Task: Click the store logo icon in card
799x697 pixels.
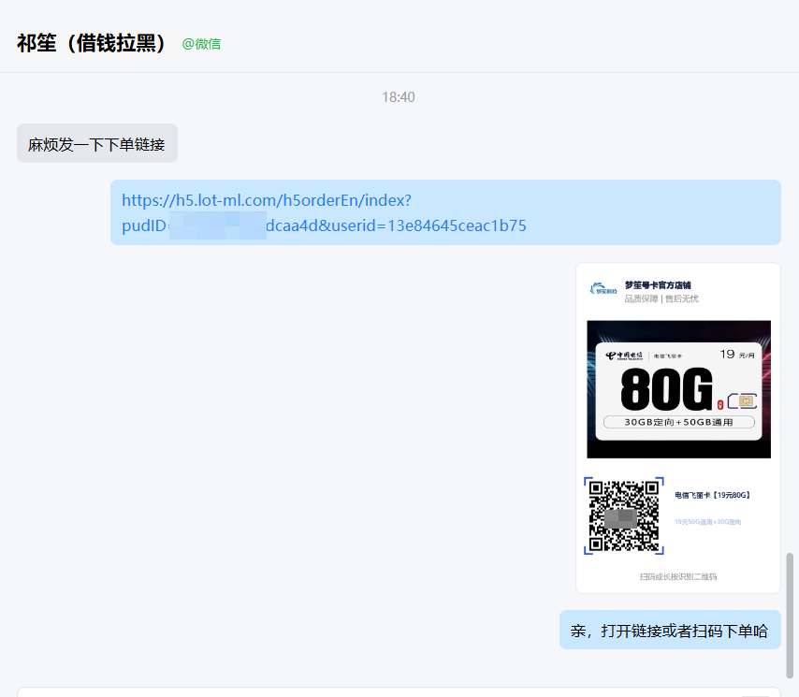Action: [x=603, y=289]
